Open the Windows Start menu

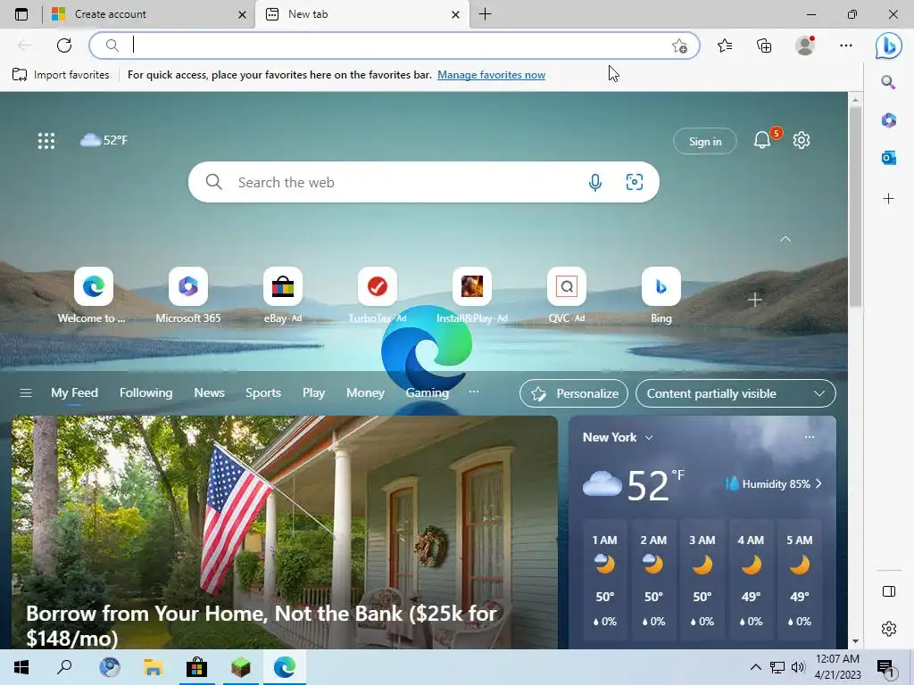(21, 667)
